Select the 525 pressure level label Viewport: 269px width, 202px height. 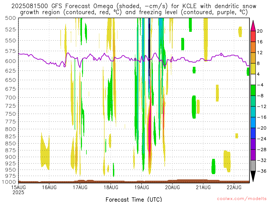11,29
